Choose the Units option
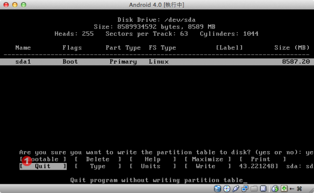Screen dimensions: 314x193 (x=153, y=166)
